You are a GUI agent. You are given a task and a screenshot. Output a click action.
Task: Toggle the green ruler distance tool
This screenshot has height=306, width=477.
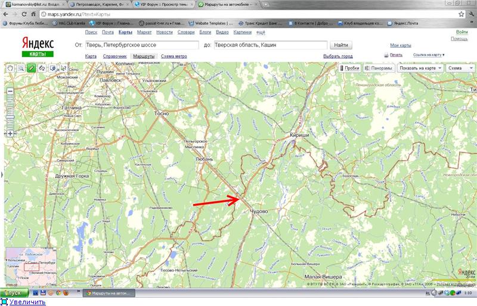(32, 68)
